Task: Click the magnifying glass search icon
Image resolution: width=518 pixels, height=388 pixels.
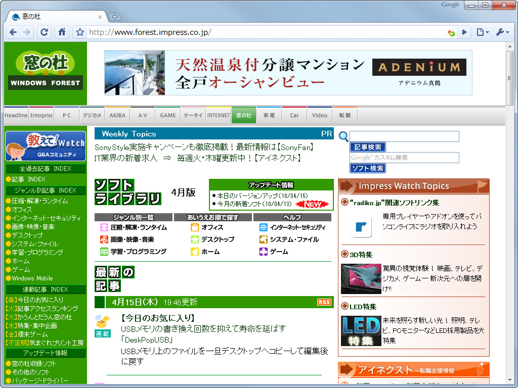Action: click(x=343, y=137)
